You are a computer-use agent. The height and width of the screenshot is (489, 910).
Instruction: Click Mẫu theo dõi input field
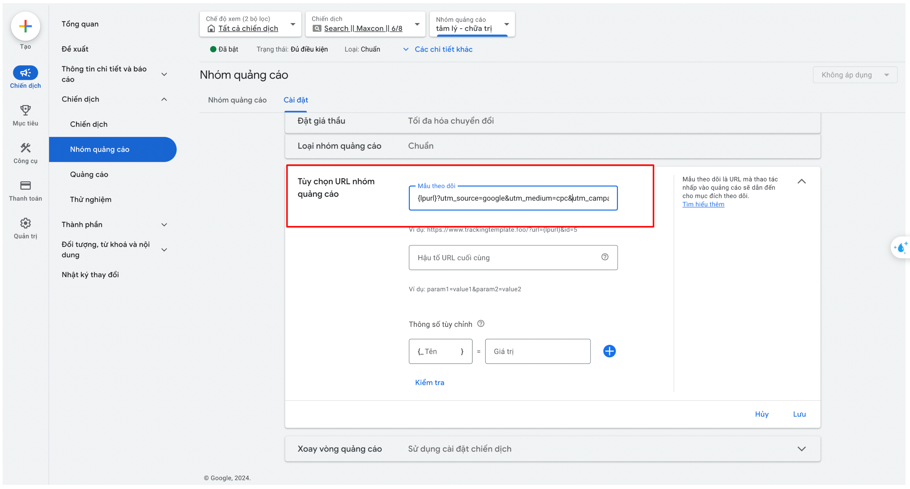click(x=513, y=198)
